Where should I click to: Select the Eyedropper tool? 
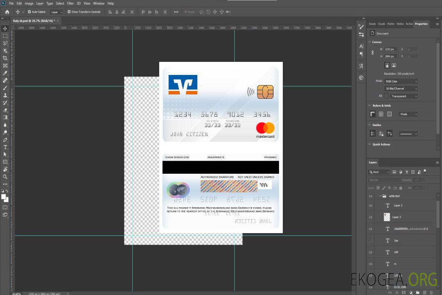(5, 73)
